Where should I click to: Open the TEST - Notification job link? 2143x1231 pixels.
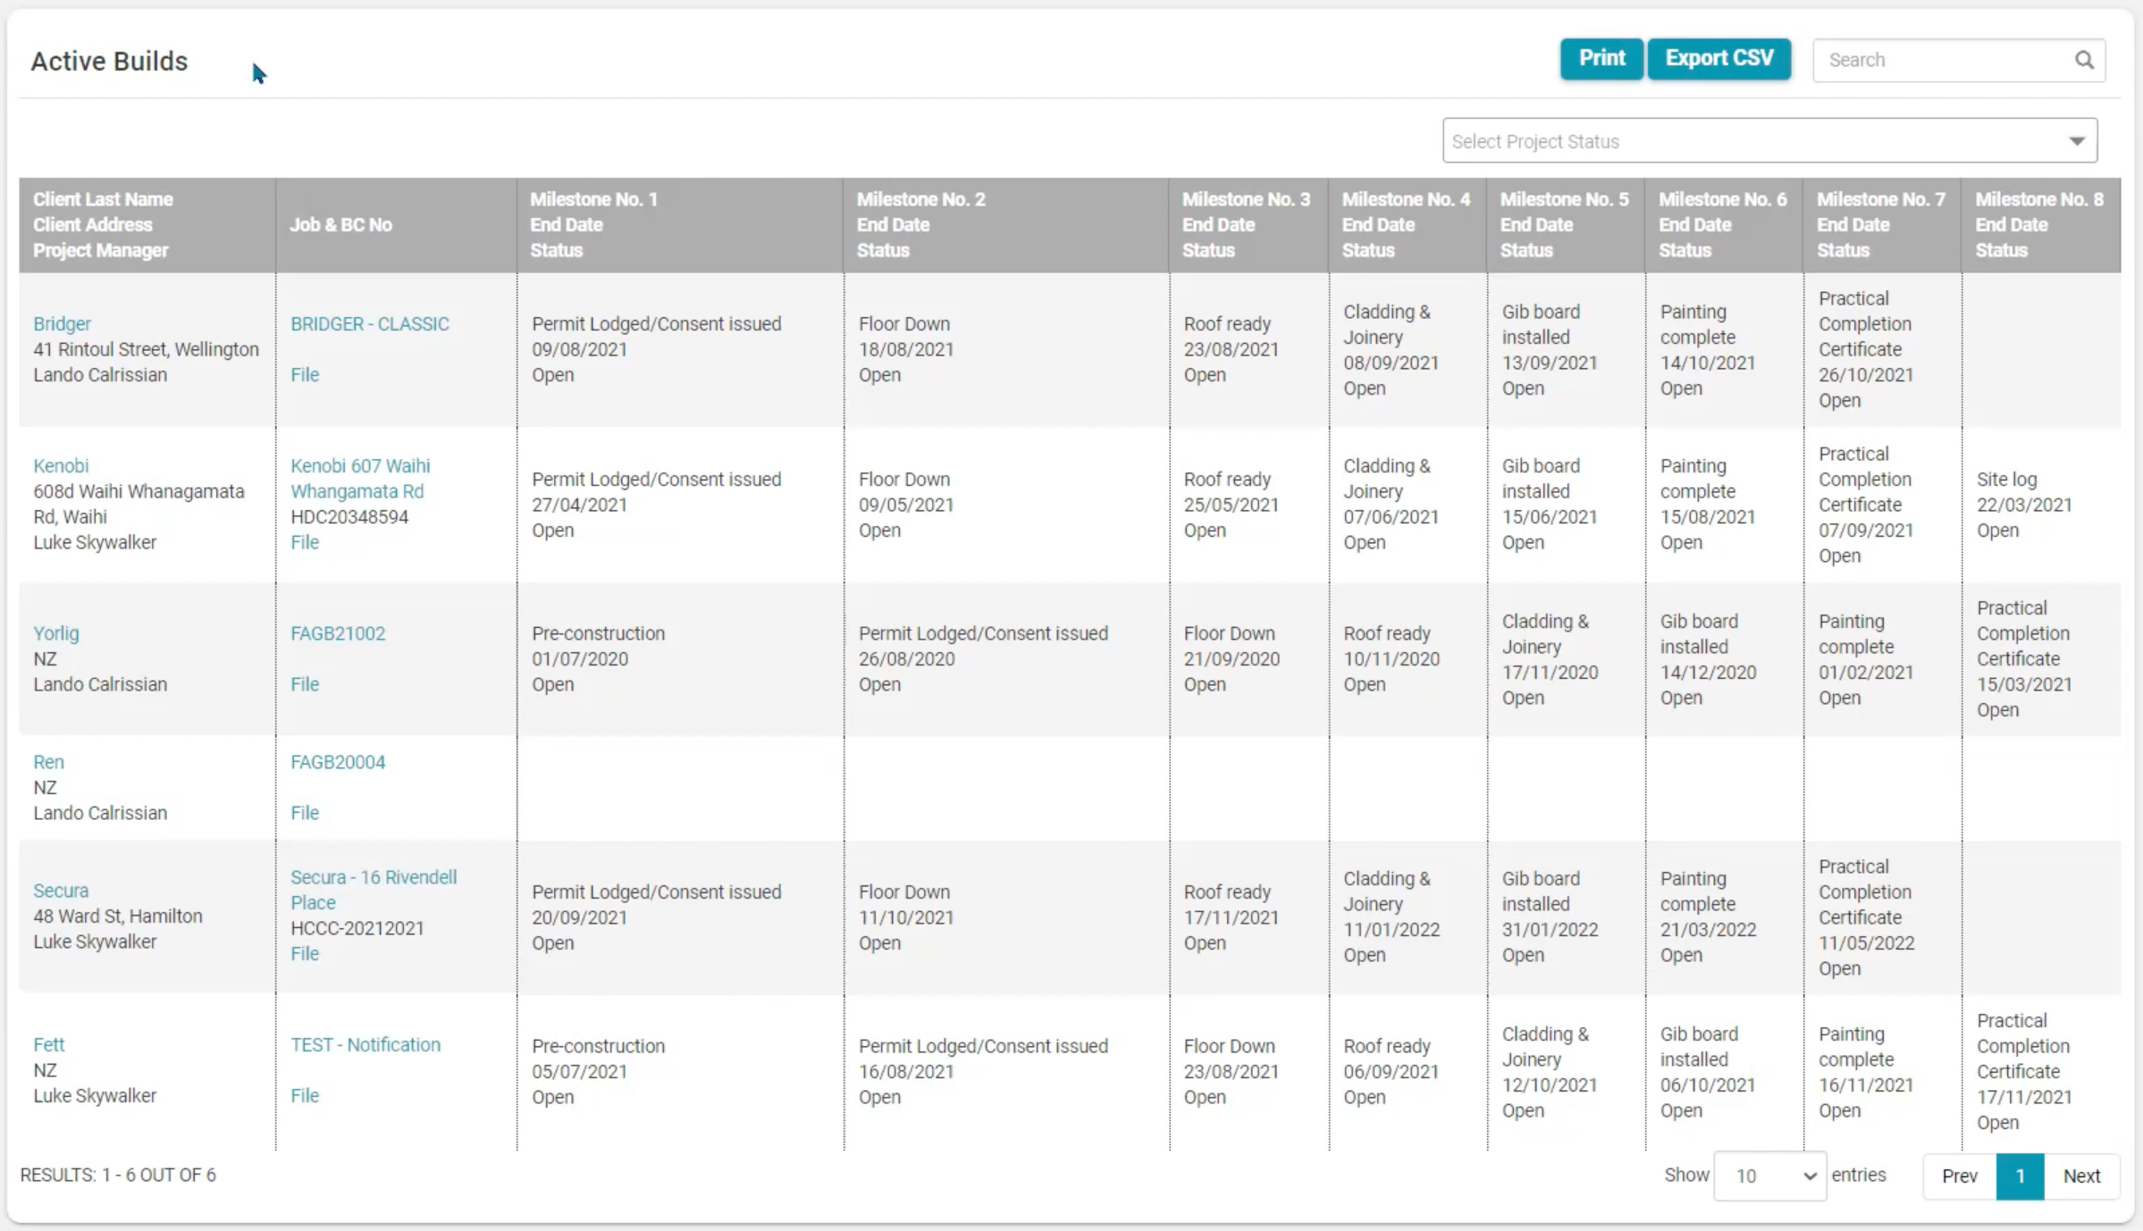tap(365, 1044)
